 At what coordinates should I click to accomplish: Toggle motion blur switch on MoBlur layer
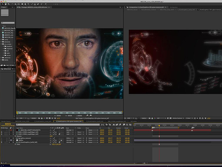[x=59, y=140]
